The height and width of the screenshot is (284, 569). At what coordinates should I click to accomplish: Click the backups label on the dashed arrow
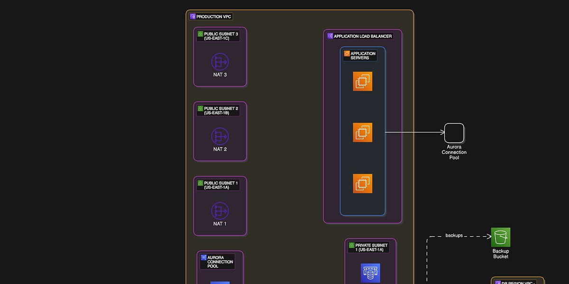point(454,235)
